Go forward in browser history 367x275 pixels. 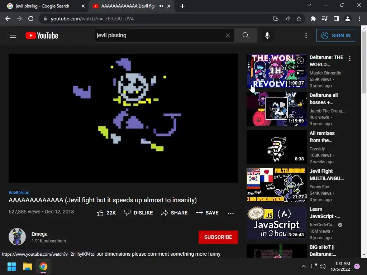[x=19, y=19]
